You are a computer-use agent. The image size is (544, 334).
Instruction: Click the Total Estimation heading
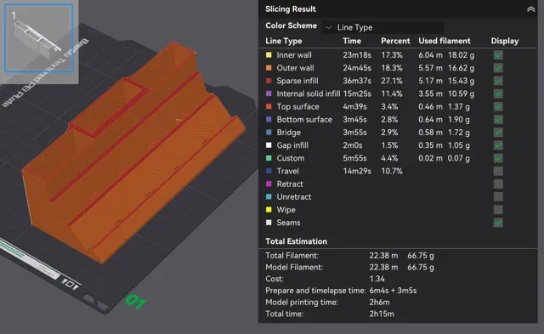(x=296, y=241)
